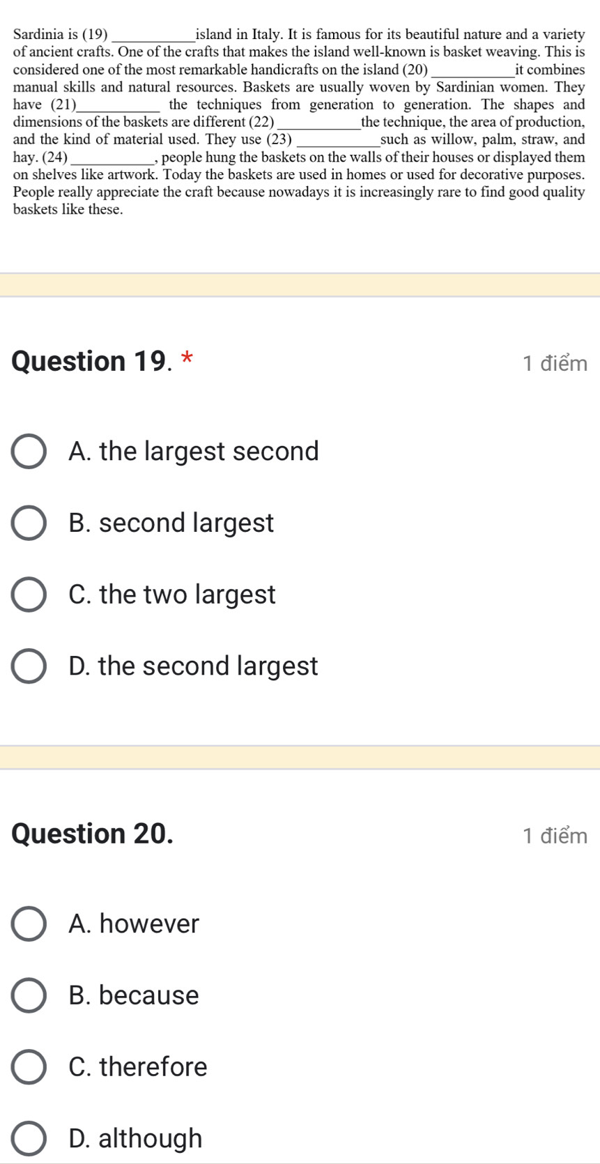The height and width of the screenshot is (1164, 600).
Task: Click the 'C. the two largest' answer text
Action: coord(172,595)
